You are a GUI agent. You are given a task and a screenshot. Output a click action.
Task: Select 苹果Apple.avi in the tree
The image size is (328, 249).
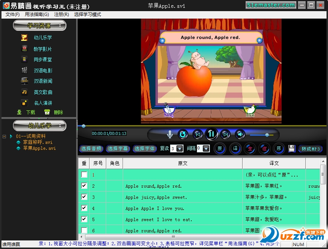point(39,148)
